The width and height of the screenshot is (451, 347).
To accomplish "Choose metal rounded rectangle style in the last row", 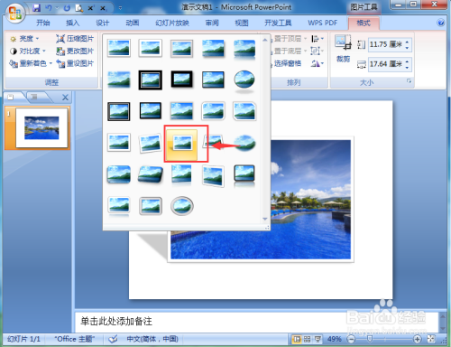I will 151,206.
